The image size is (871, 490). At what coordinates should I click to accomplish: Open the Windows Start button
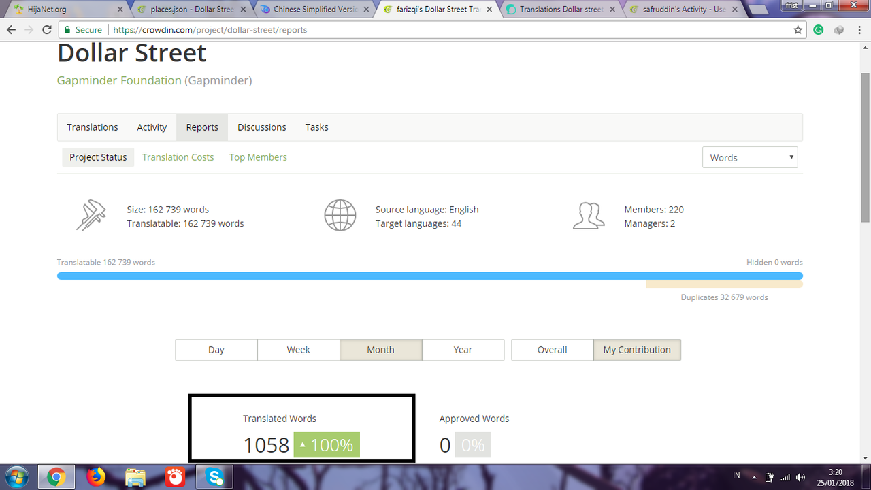point(16,476)
